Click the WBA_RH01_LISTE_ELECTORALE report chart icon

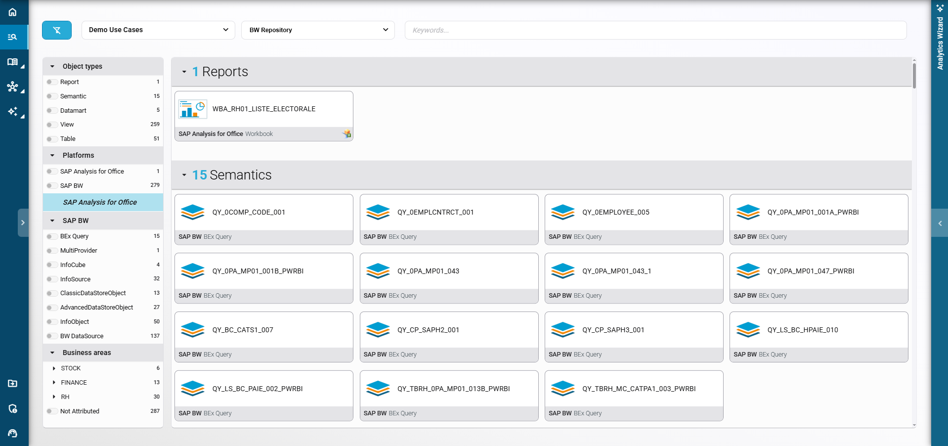click(192, 109)
